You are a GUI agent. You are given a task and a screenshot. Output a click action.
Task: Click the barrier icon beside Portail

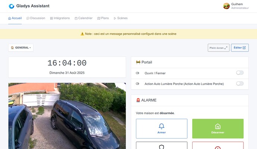pos(138,62)
